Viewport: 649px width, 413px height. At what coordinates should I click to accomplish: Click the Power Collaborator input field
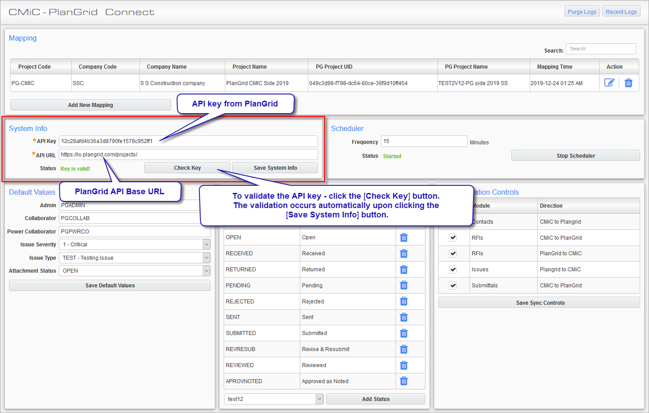135,231
